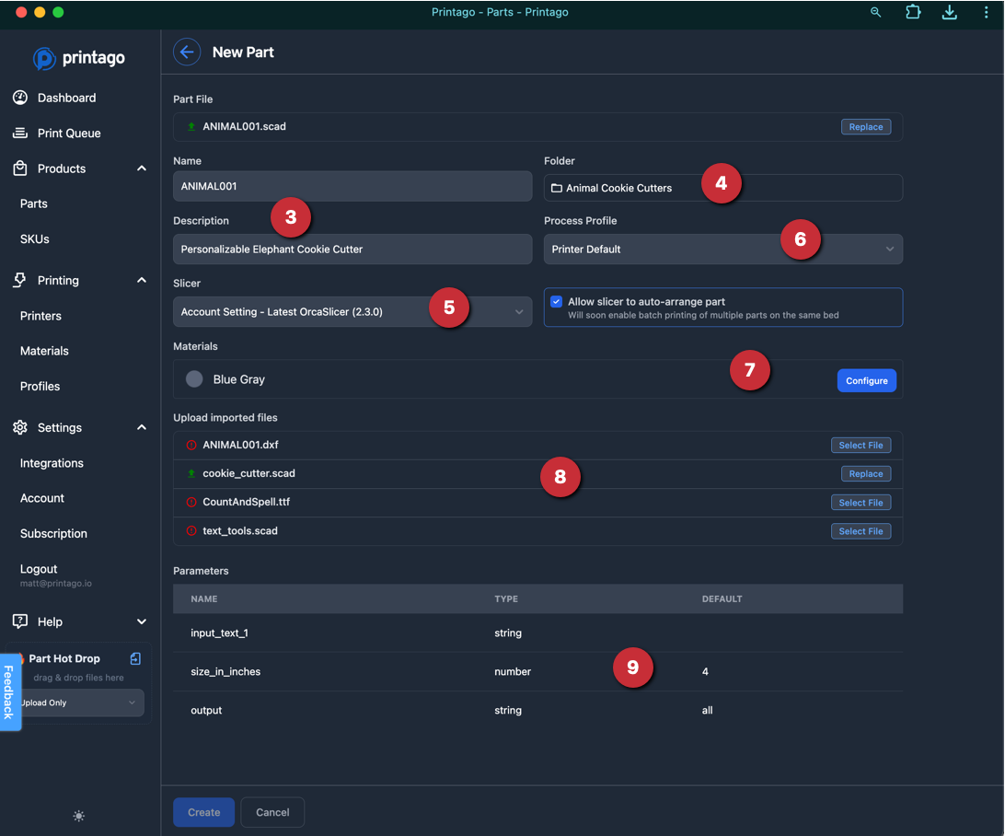Click Select File for ANIMAL001.dxf
Image resolution: width=1005 pixels, height=836 pixels.
861,445
